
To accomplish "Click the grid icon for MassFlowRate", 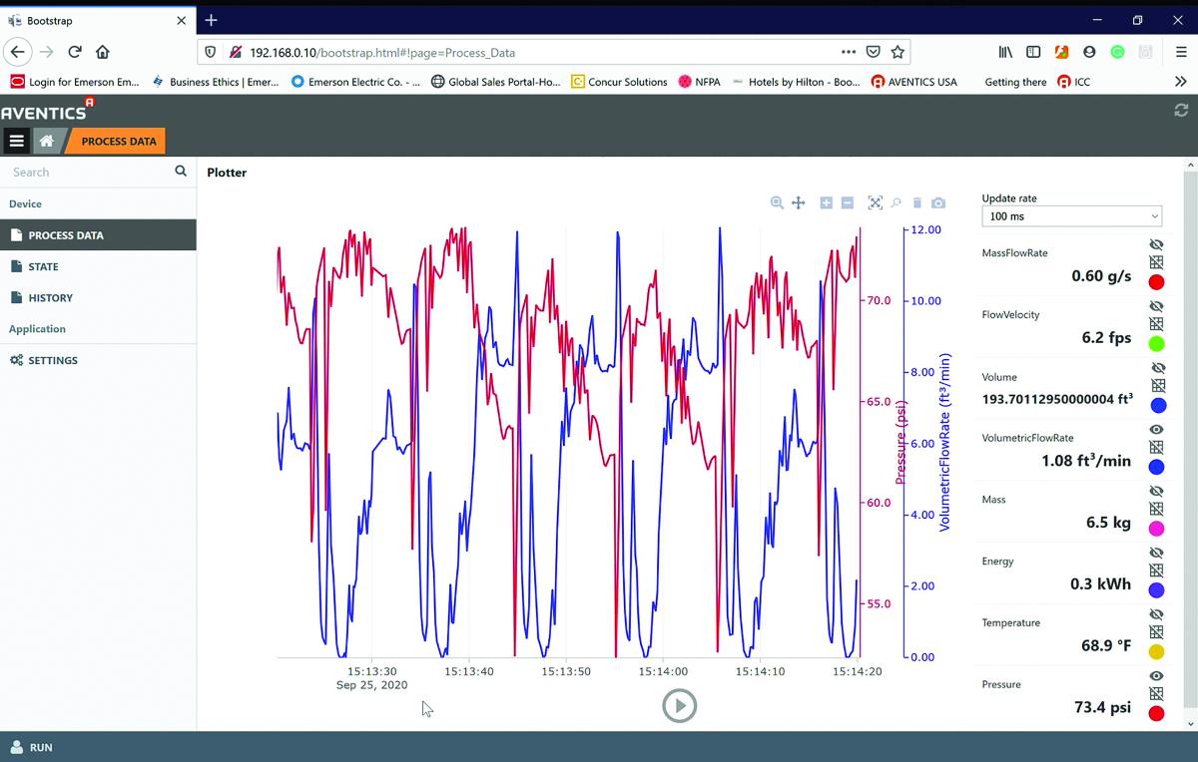I will click(x=1156, y=262).
